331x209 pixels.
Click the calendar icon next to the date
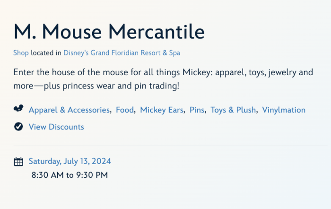click(18, 162)
